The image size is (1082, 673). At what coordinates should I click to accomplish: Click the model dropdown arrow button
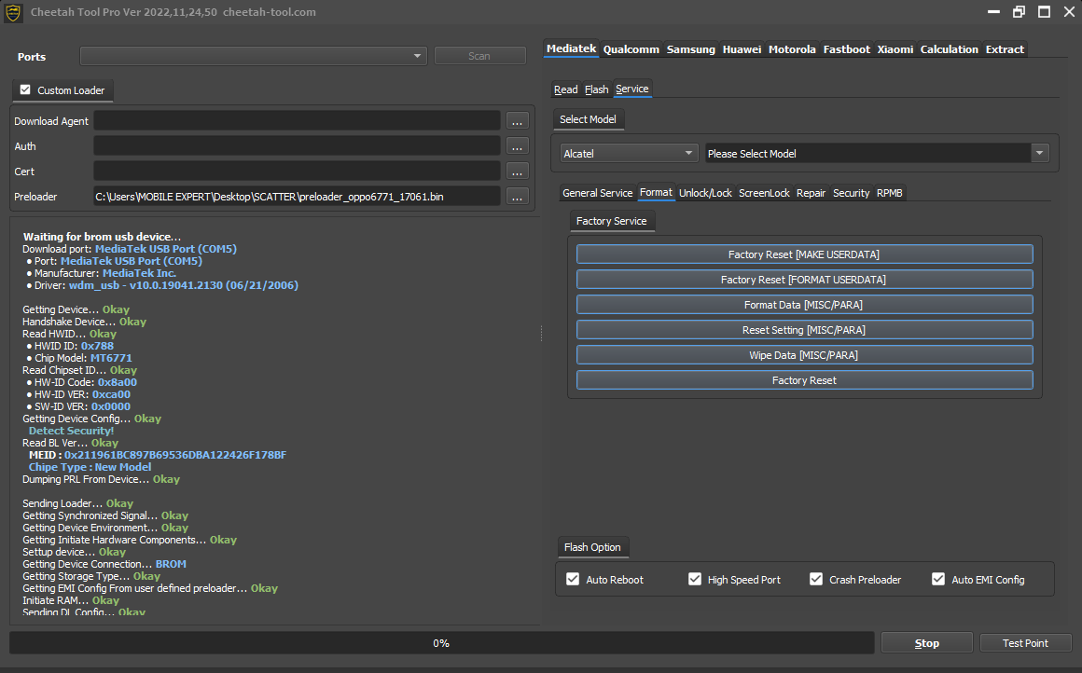point(1039,153)
